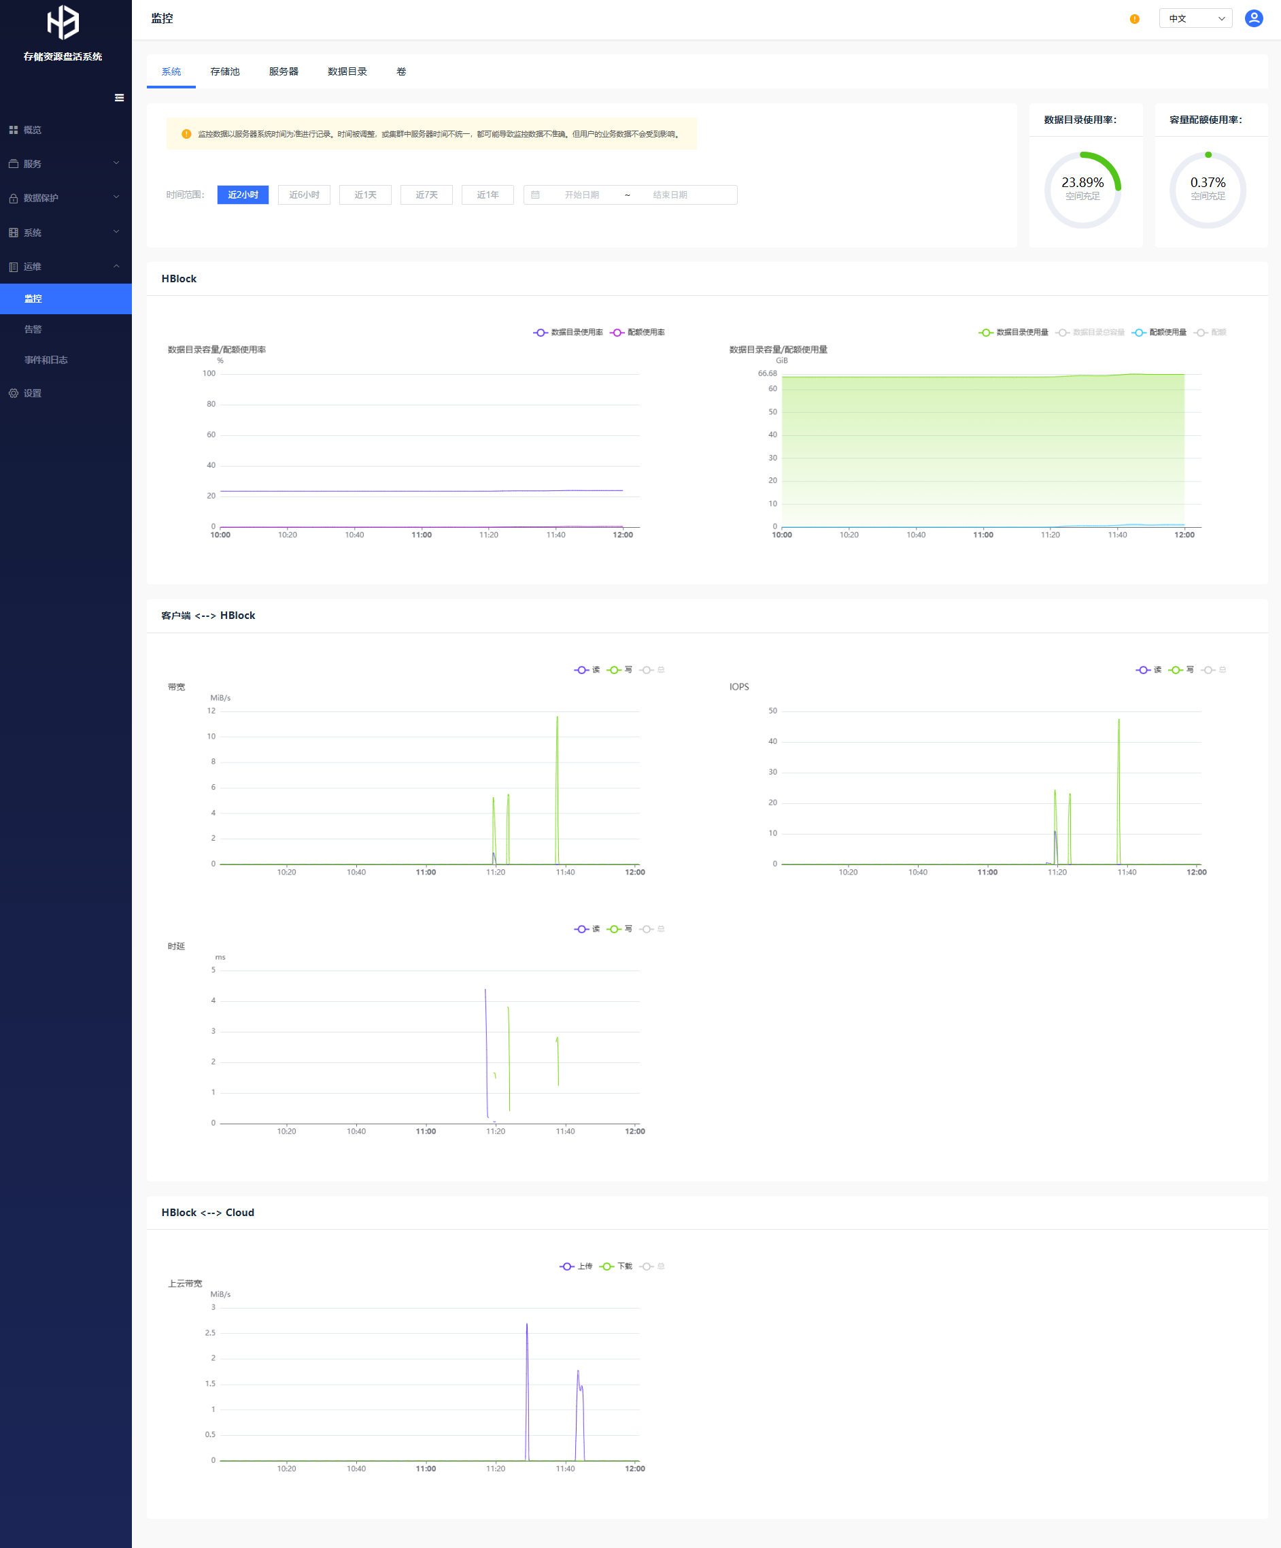The height and width of the screenshot is (1548, 1281).
Task: Toggle 数据目录使用率 legend series
Action: (568, 333)
